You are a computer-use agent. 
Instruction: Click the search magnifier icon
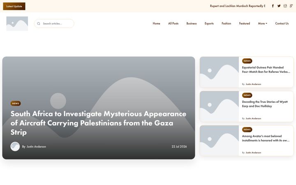point(39,23)
